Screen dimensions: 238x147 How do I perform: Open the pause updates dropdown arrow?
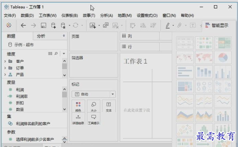pos(69,25)
